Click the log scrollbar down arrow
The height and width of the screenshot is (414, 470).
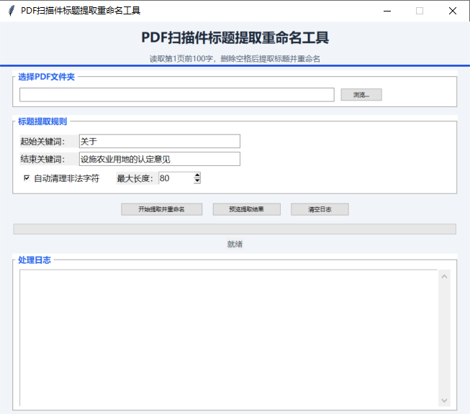point(444,400)
